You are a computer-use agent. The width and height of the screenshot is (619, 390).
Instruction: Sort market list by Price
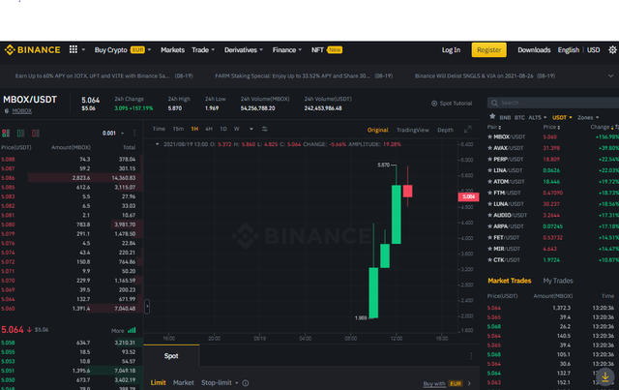tap(551, 127)
